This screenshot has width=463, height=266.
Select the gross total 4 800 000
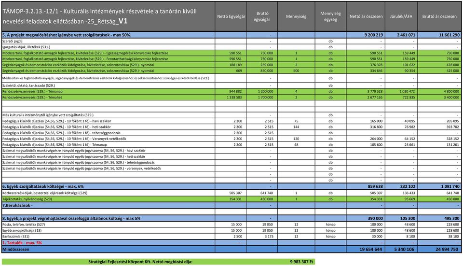[451, 92]
